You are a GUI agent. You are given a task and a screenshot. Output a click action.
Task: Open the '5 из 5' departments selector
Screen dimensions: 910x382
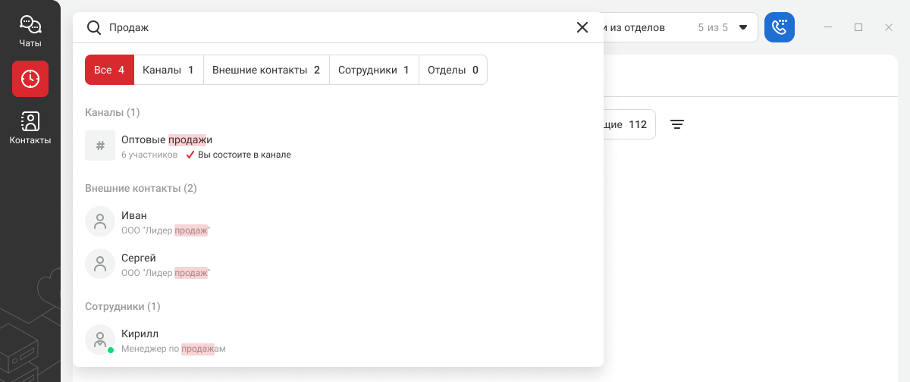(712, 27)
